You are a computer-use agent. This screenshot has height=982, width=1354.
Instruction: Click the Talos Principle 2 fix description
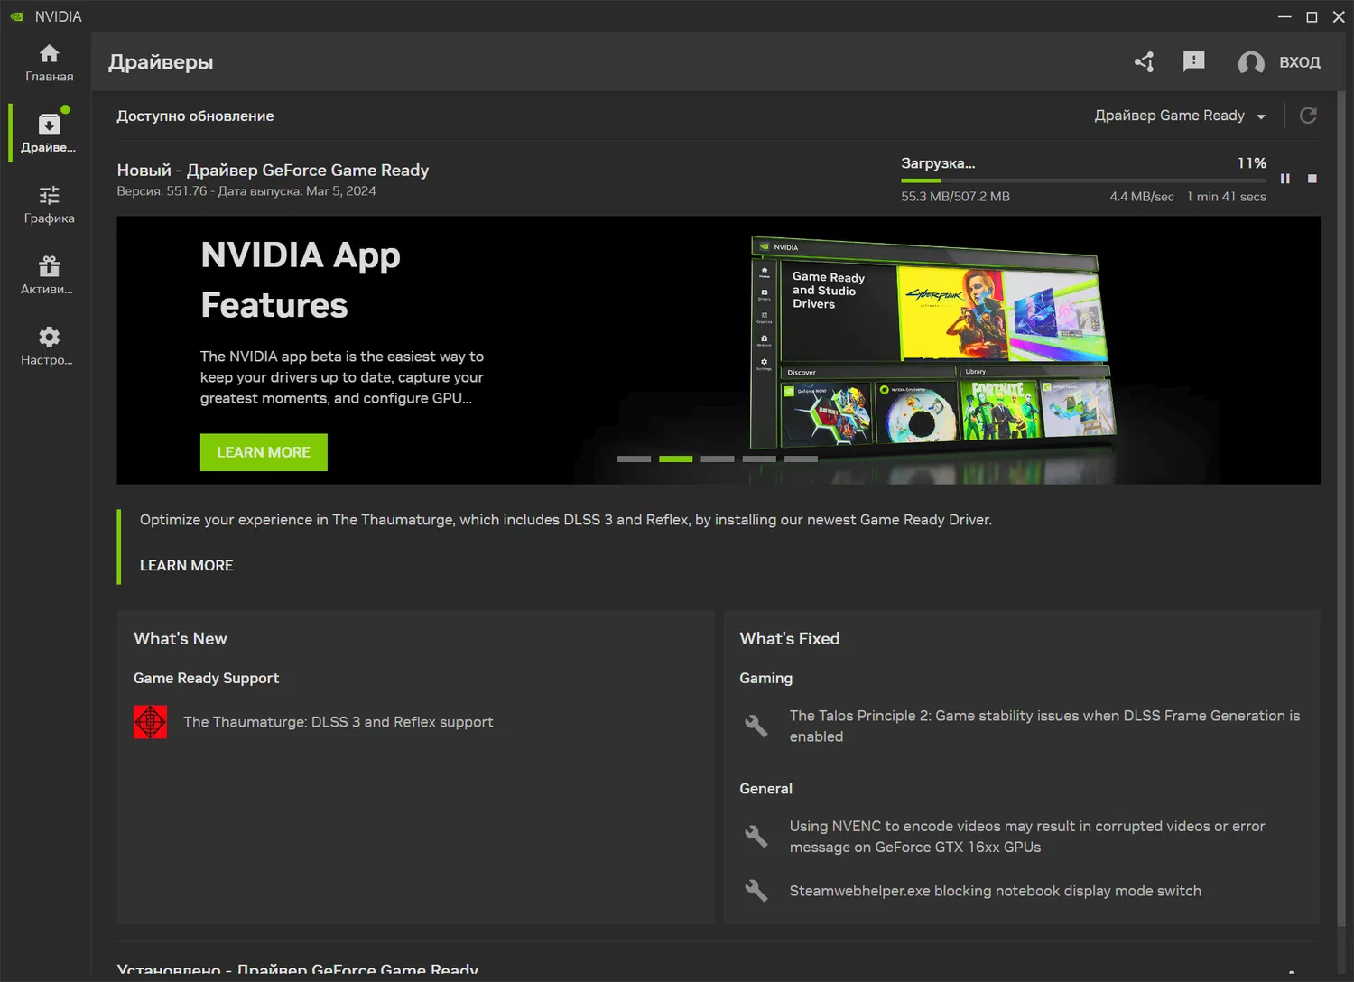coord(1044,726)
